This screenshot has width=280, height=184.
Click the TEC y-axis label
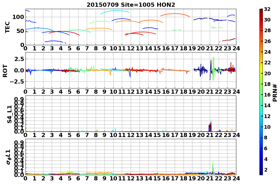pyautogui.click(x=7, y=27)
